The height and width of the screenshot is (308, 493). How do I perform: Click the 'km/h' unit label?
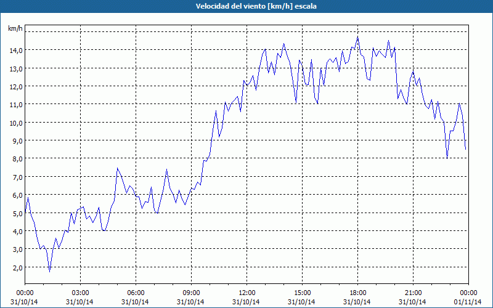click(15, 28)
